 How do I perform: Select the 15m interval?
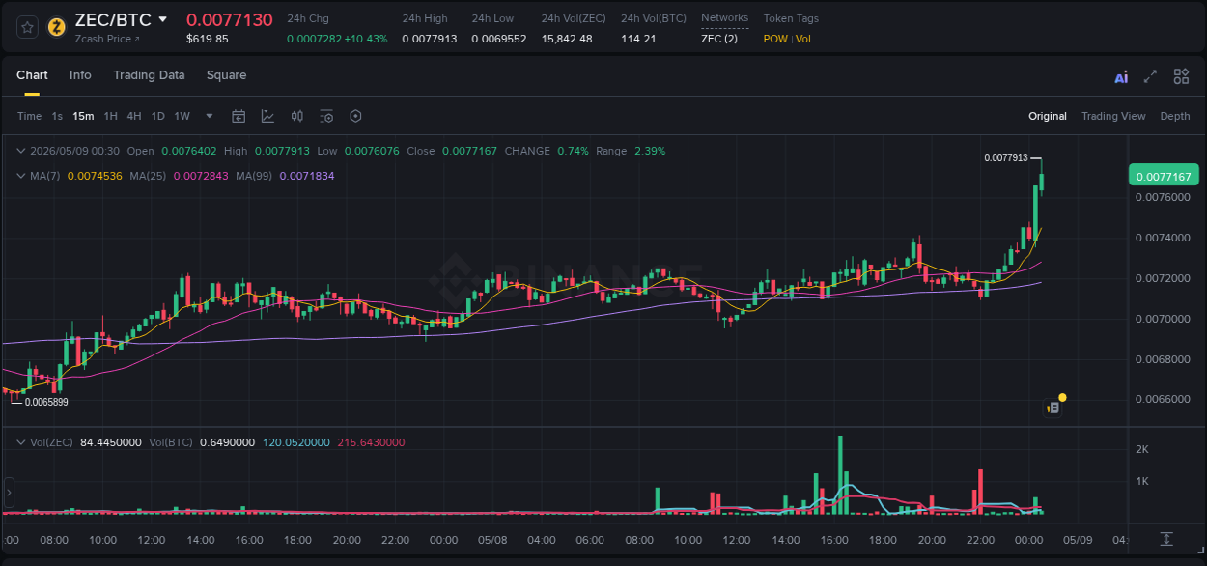coord(83,116)
